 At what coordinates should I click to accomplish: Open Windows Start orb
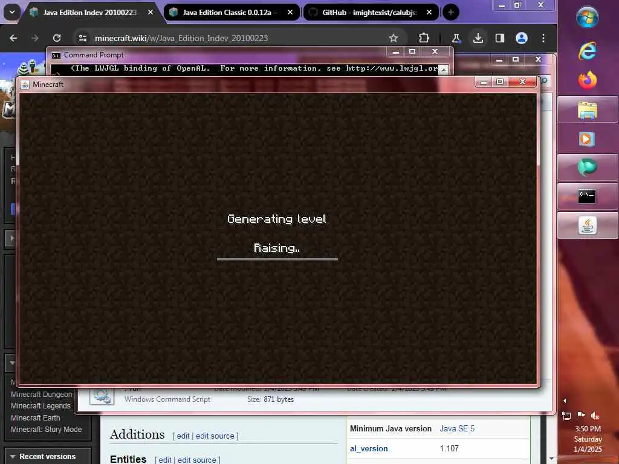pyautogui.click(x=588, y=18)
